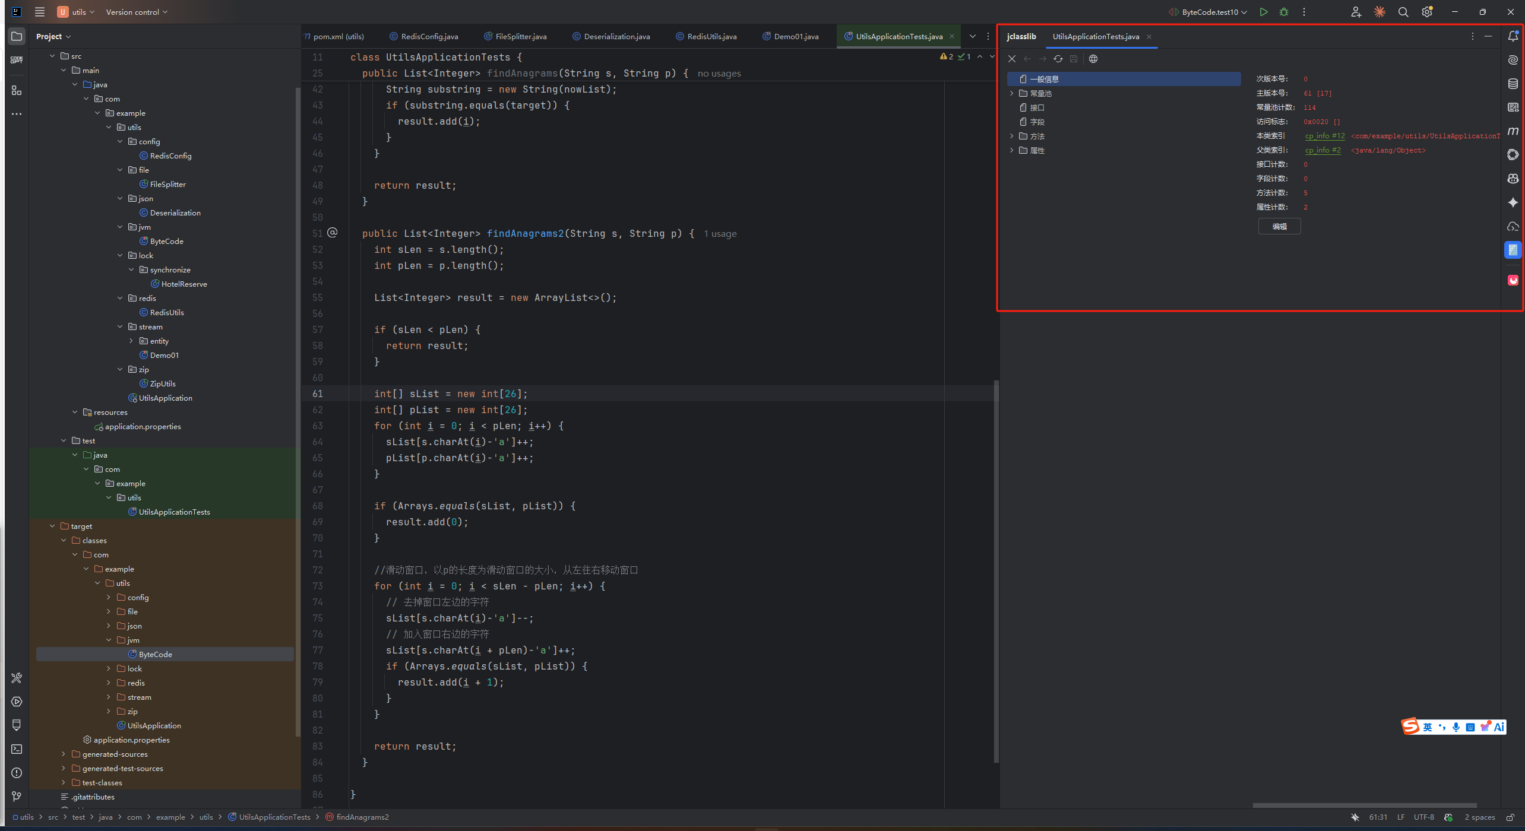Toggle read-only lock icon in status bar
This screenshot has height=831, width=1525.
(1510, 817)
